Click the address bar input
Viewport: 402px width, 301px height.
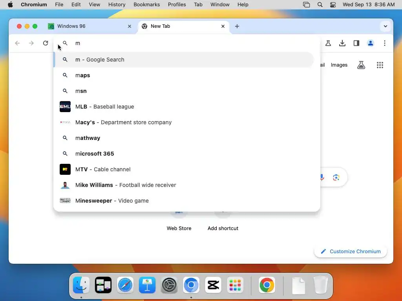pos(187,43)
